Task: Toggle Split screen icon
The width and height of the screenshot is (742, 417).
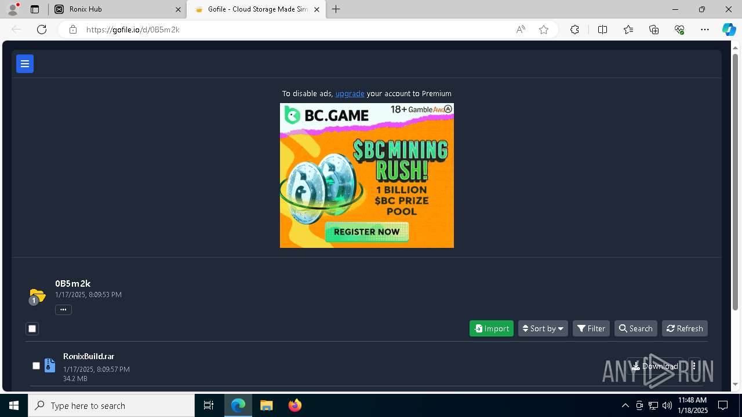Action: 602,30
